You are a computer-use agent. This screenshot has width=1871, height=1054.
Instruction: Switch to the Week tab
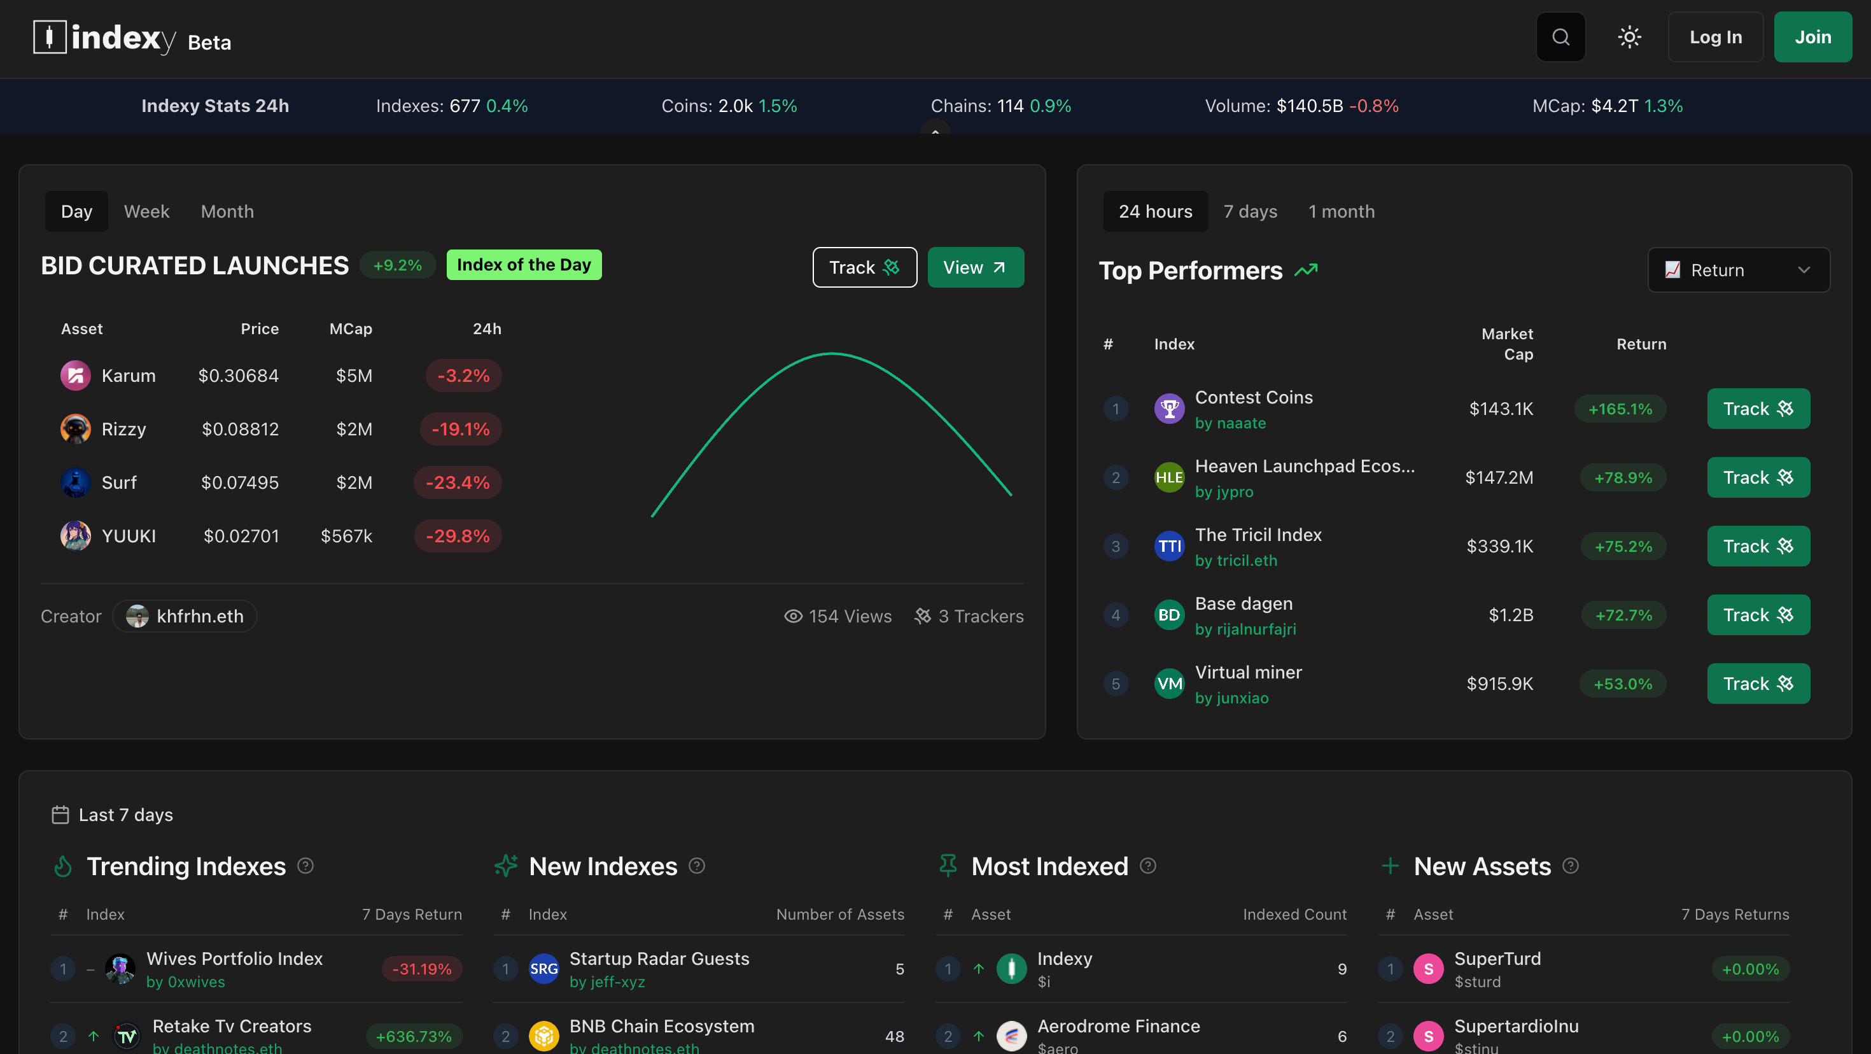tap(146, 211)
